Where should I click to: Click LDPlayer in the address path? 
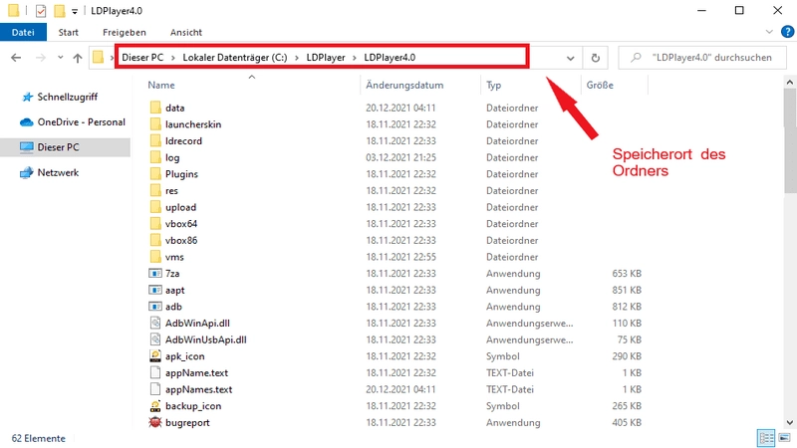(x=326, y=58)
